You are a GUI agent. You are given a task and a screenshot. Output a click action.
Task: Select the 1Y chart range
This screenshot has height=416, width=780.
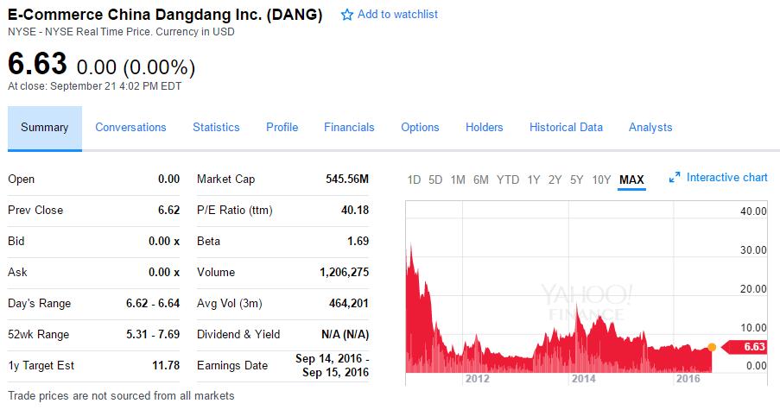[534, 180]
